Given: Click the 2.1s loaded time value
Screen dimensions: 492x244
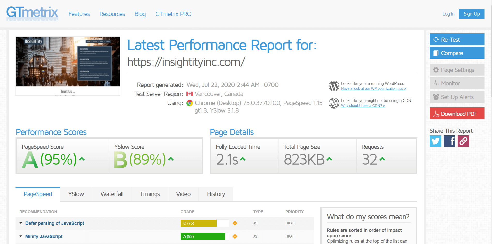Looking at the screenshot, I should (227, 159).
